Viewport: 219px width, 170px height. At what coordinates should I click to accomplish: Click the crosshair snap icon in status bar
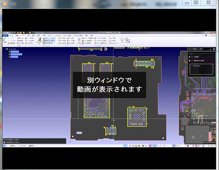(203, 146)
